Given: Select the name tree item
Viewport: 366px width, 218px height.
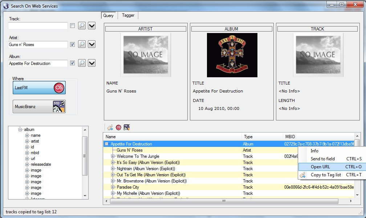Looking at the screenshot, I should (x=36, y=135).
